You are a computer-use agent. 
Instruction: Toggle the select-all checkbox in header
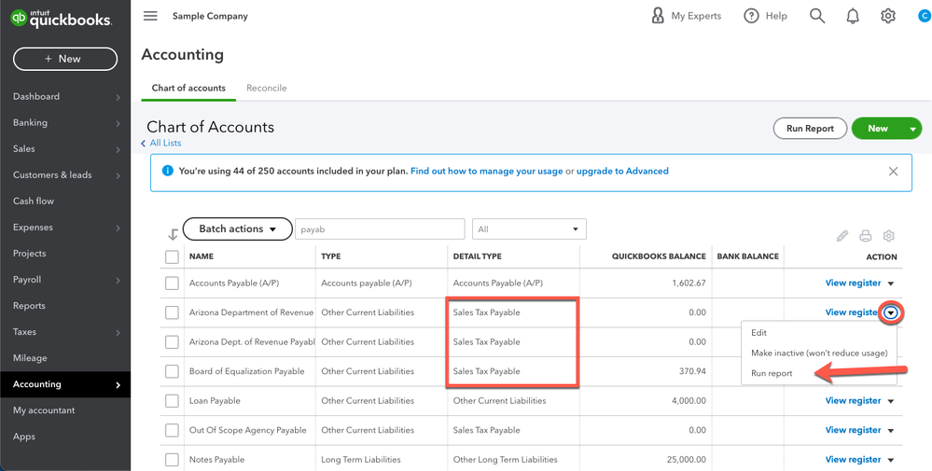pos(172,256)
